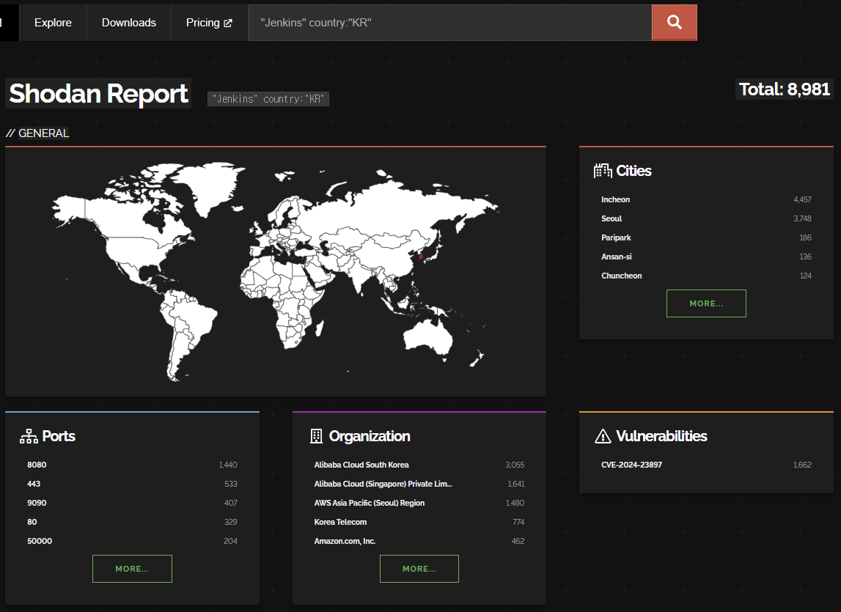The width and height of the screenshot is (841, 612).
Task: Select the Paripark city entry
Action: [x=616, y=237]
